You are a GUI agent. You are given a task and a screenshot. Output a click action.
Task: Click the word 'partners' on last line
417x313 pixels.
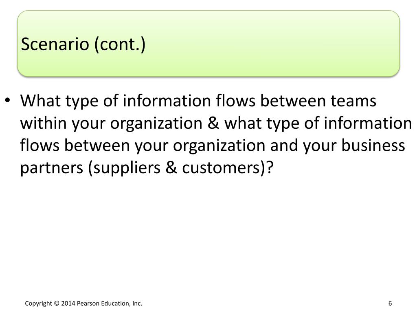pos(52,168)
